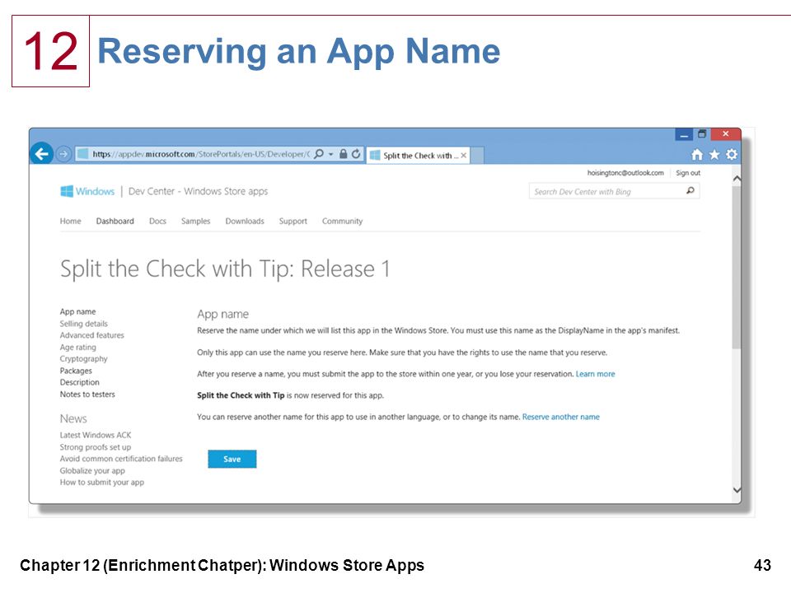The width and height of the screenshot is (791, 593).
Task: Open the Community menu item
Action: click(343, 221)
